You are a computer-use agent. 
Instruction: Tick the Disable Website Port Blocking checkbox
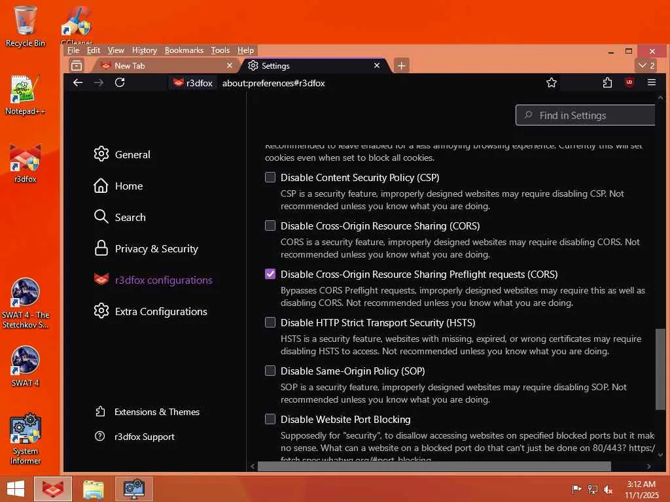point(270,419)
